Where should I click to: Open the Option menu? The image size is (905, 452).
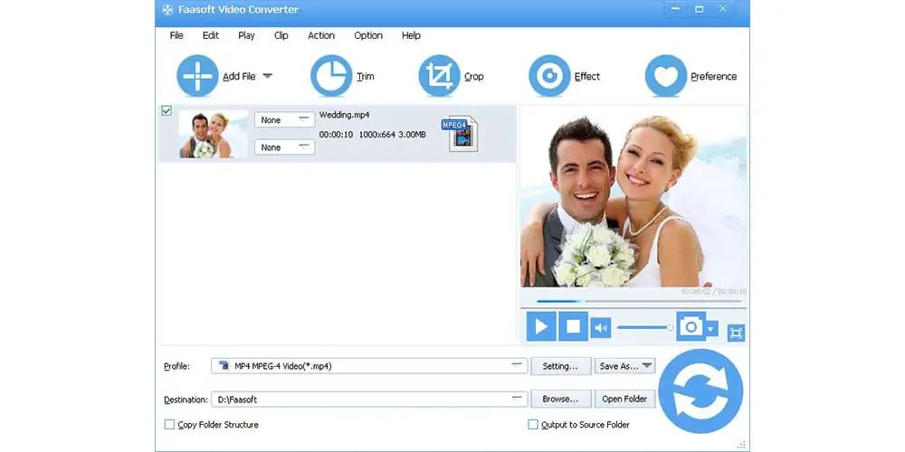[368, 35]
